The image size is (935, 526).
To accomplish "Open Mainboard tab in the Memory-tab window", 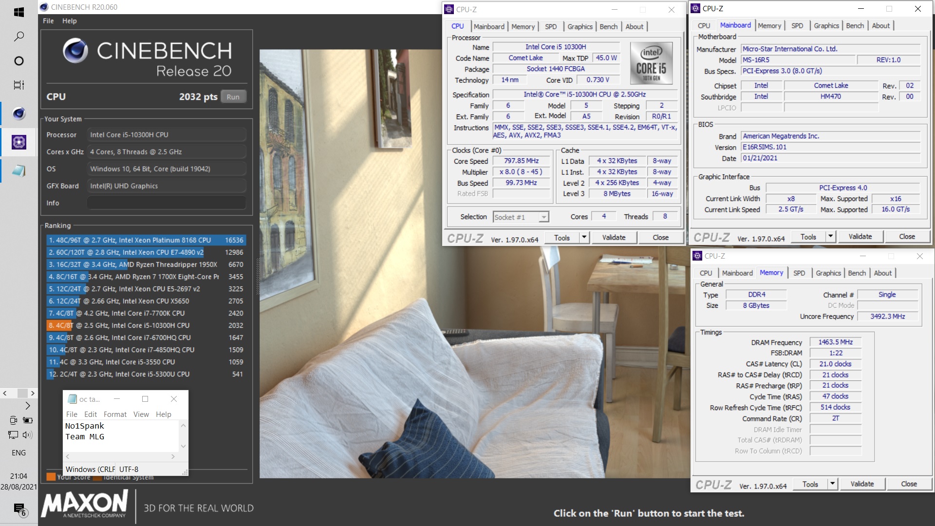I will [x=737, y=273].
